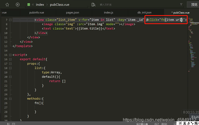Click the 行:7 列:93 cursor position indicator
This screenshot has height=125, width=199.
click(x=161, y=124)
